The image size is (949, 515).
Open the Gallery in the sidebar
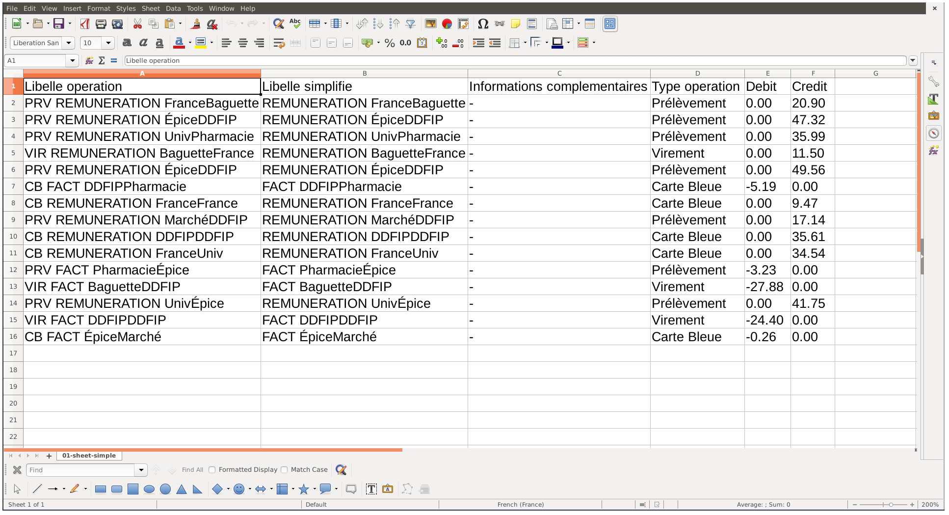[934, 115]
